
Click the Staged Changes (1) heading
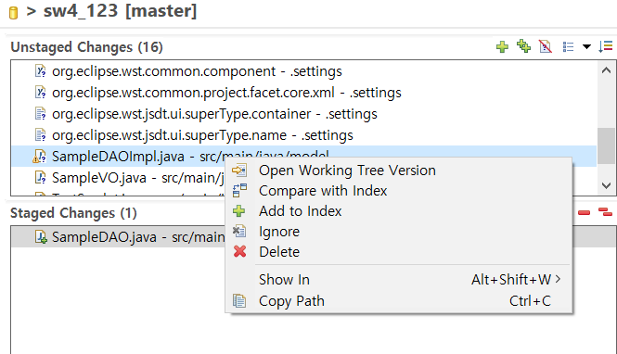(x=73, y=213)
